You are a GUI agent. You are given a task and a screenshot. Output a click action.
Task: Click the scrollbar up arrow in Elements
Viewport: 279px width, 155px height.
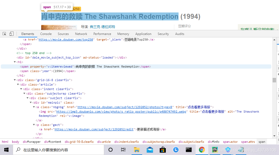pos(274,40)
